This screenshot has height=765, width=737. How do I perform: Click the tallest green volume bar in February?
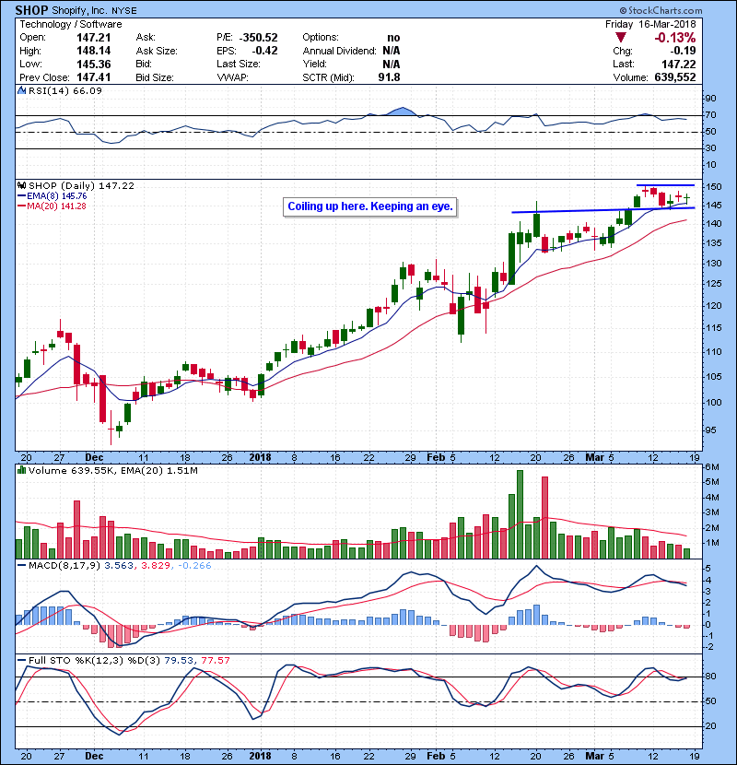pyautogui.click(x=520, y=514)
